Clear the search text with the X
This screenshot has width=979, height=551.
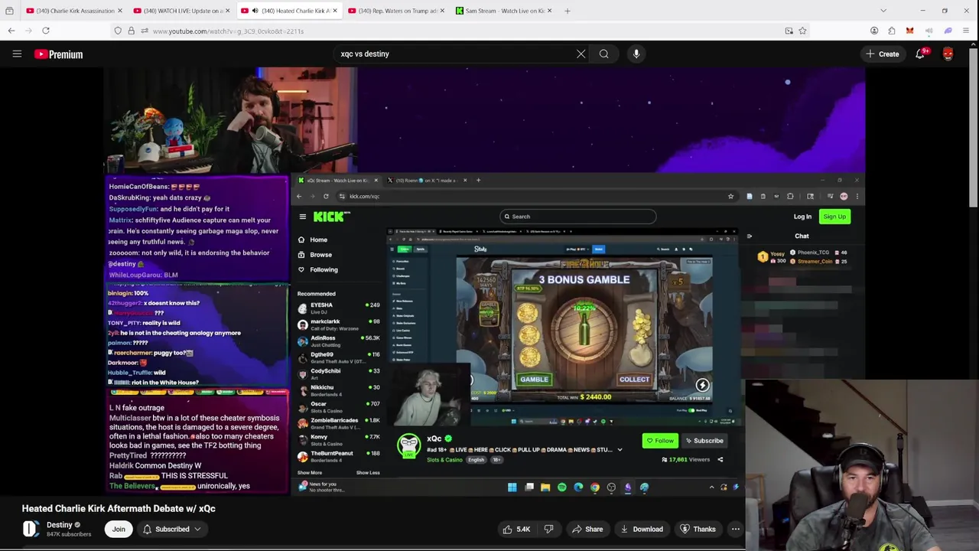coord(581,54)
